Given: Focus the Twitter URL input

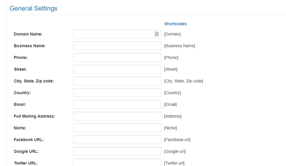Looking at the screenshot, I should click(117, 162).
